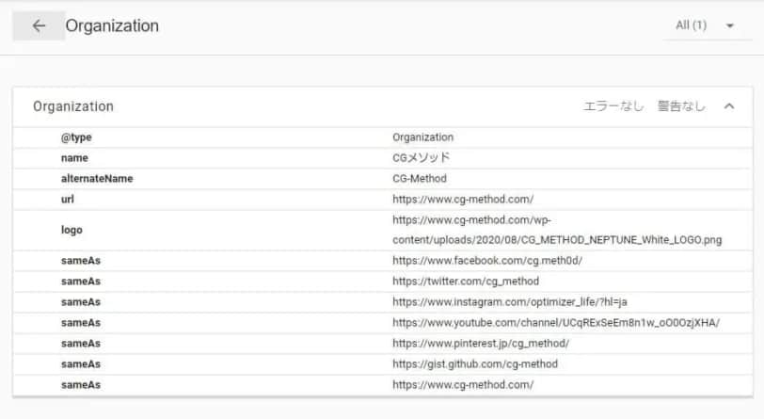The width and height of the screenshot is (764, 419).
Task: Open the instagram.com optimizer_life link
Action: (x=510, y=302)
